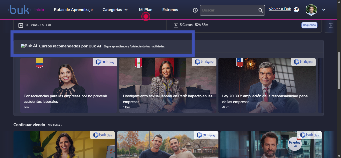
Task: Click the globe language icon
Action: point(296,10)
